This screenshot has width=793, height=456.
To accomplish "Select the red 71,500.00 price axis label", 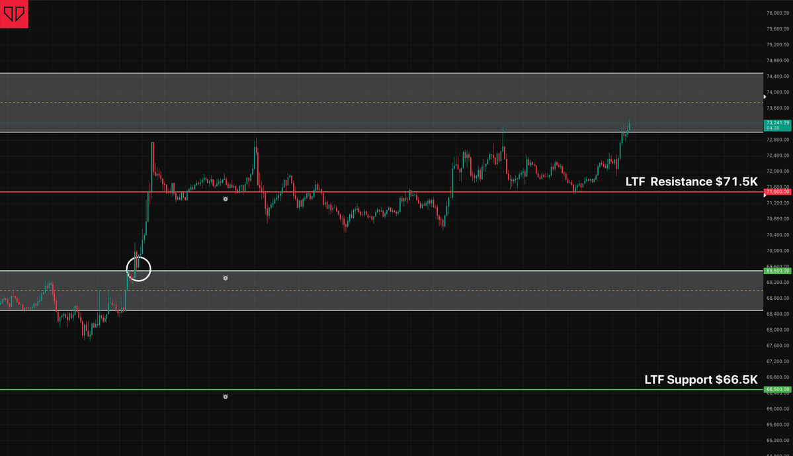I will (x=778, y=192).
